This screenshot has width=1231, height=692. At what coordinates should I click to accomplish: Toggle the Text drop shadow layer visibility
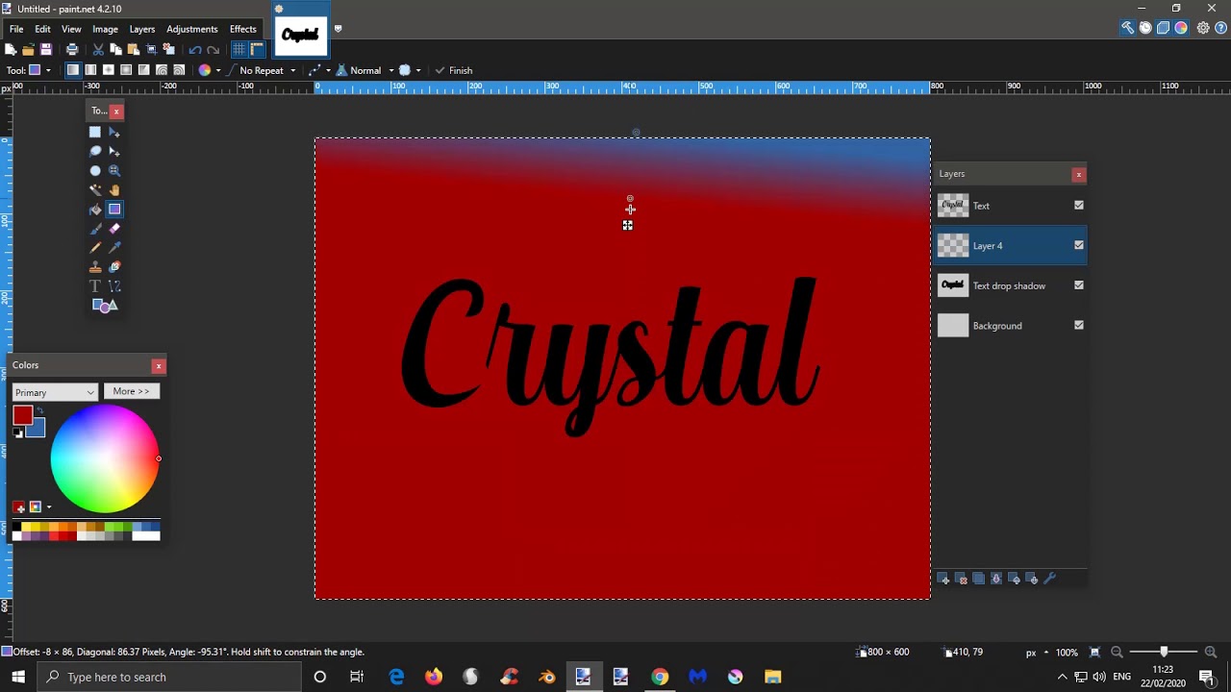tap(1079, 285)
